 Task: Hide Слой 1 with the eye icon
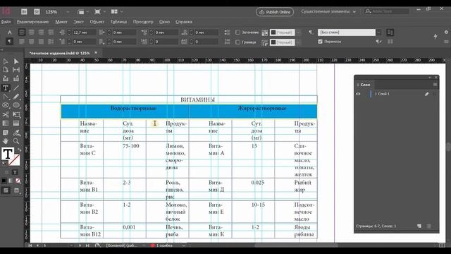(x=358, y=94)
